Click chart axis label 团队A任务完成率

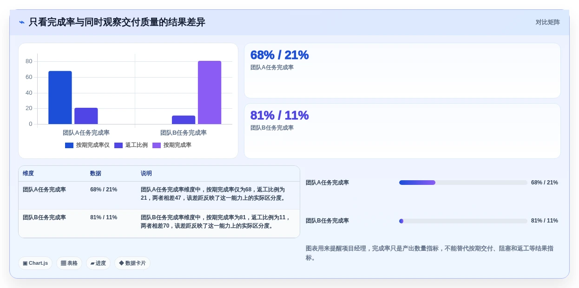click(x=86, y=133)
